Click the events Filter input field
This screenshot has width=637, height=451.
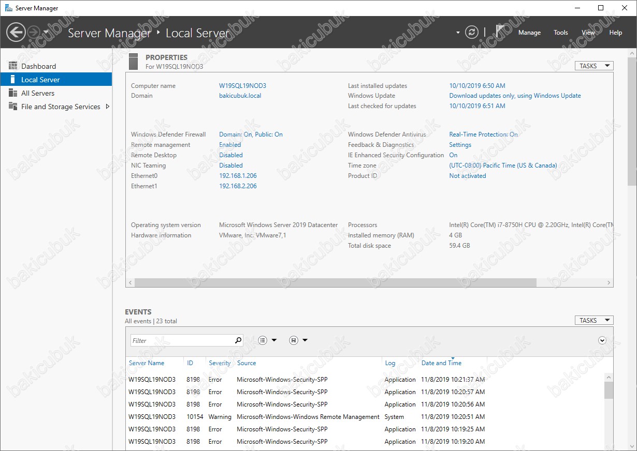click(x=182, y=340)
